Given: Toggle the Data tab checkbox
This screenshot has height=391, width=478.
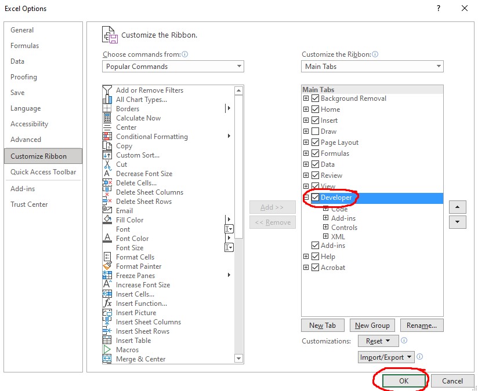Looking at the screenshot, I should click(315, 165).
